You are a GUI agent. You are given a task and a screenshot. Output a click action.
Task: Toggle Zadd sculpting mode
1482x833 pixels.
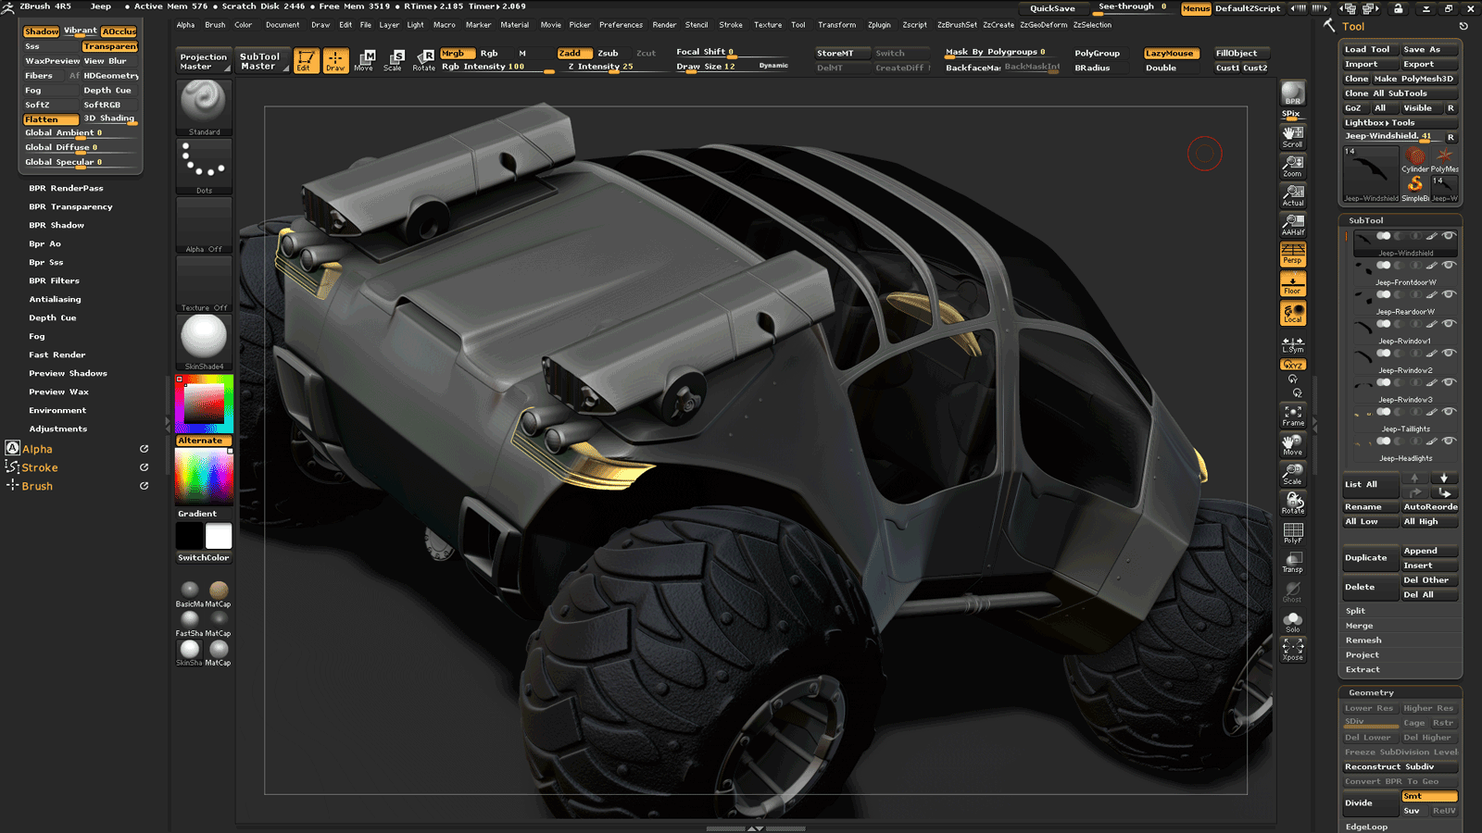(573, 53)
